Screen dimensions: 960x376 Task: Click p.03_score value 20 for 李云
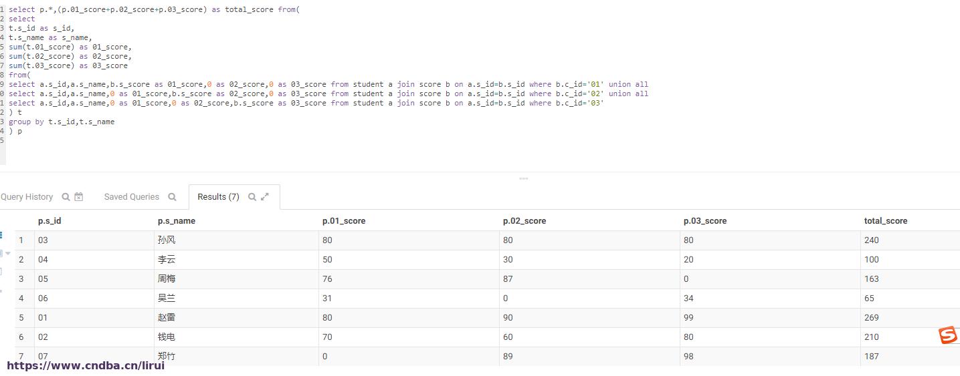click(688, 260)
